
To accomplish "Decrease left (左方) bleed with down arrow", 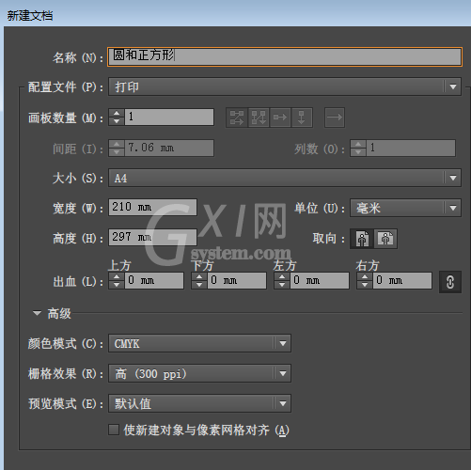I will coord(282,285).
